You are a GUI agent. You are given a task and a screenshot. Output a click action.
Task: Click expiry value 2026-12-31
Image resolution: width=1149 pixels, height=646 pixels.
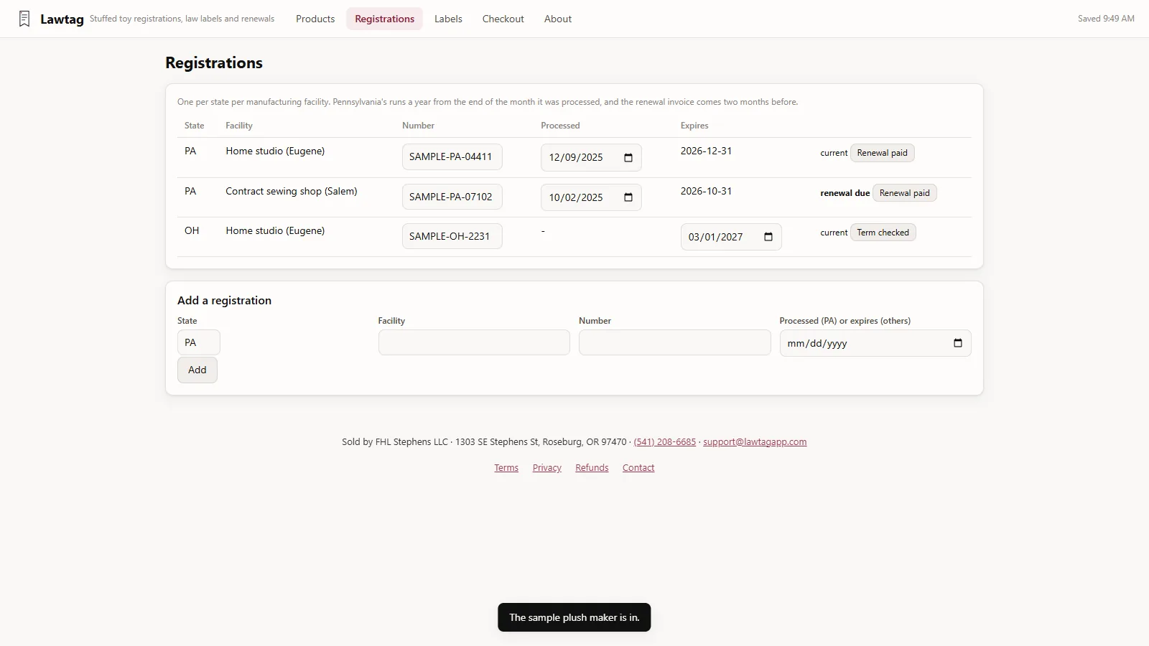click(x=706, y=151)
